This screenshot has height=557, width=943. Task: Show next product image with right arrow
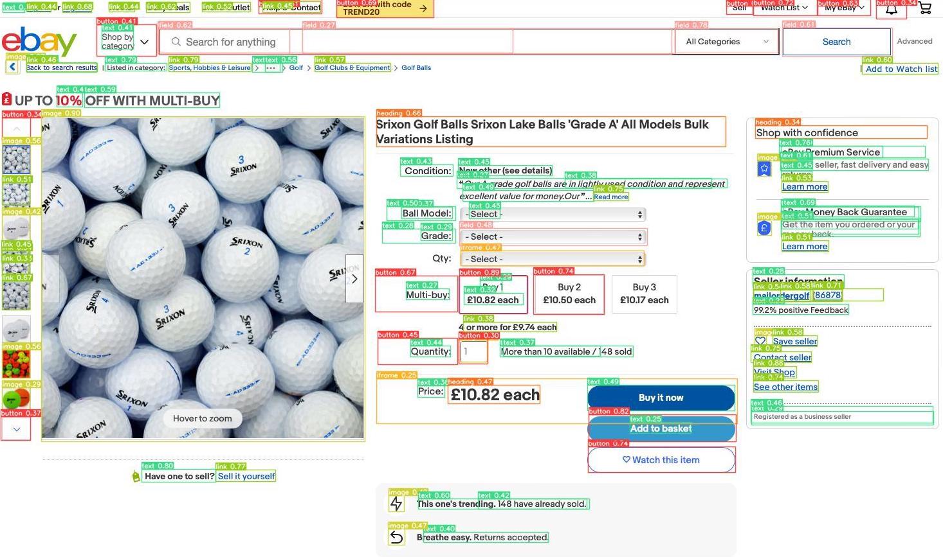click(354, 279)
